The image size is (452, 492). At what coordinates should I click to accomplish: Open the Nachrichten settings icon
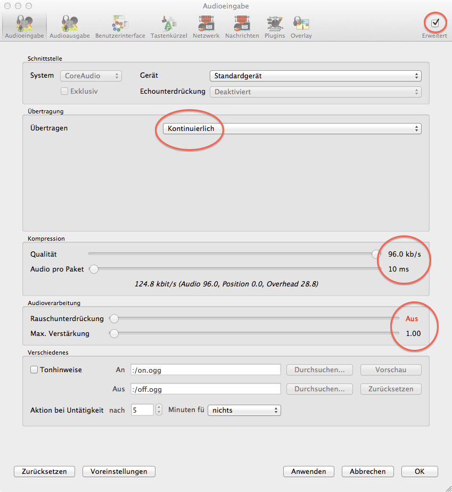click(242, 24)
